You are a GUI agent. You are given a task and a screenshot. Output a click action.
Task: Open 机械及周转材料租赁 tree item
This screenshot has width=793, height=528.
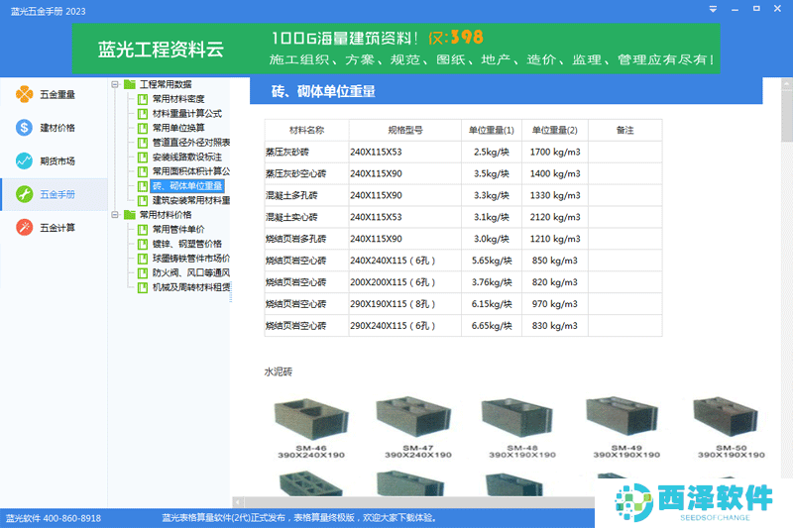point(191,287)
